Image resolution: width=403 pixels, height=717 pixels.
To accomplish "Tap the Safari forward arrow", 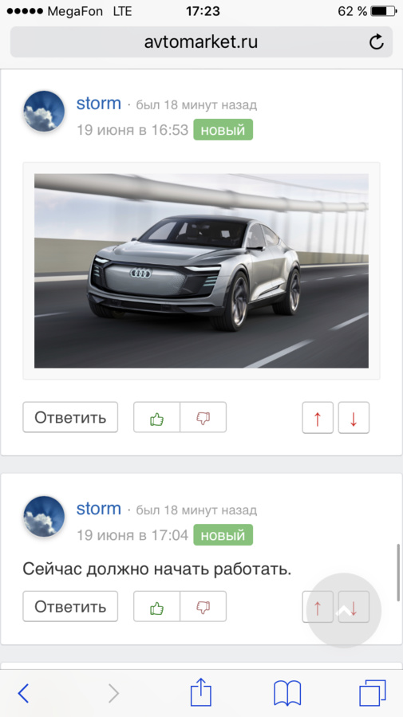I will [x=113, y=693].
